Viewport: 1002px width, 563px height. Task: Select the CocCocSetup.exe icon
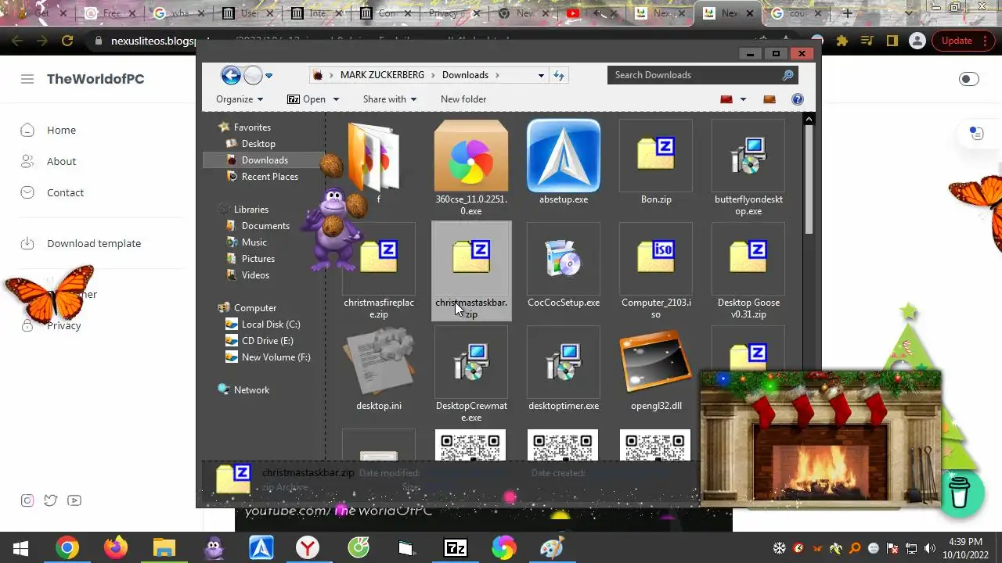pos(564,259)
